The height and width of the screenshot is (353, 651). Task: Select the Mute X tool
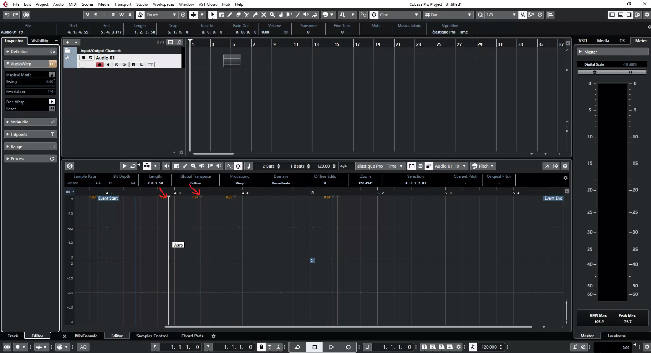tap(264, 15)
